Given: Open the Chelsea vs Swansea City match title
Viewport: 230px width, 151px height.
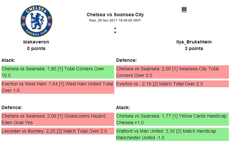Looking at the screenshot, I should coord(115,15).
